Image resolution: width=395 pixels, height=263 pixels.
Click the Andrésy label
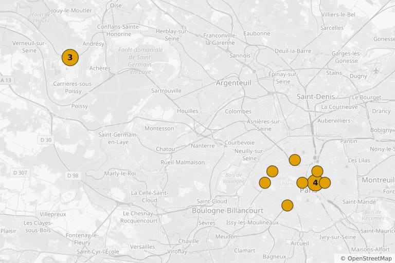click(93, 44)
